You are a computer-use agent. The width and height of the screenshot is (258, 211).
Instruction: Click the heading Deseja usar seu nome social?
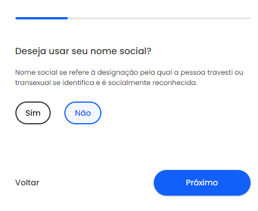tap(83, 51)
